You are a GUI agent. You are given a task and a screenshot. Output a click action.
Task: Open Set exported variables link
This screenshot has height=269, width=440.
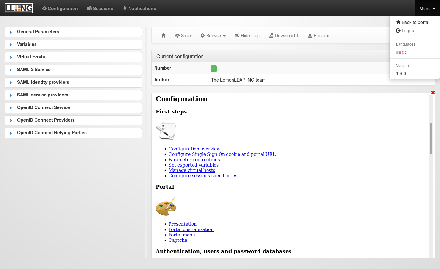[x=194, y=165]
